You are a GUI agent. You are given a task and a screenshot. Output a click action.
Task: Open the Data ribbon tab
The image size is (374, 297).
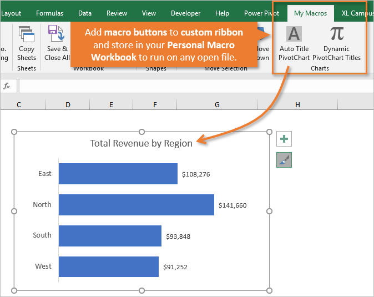85,13
